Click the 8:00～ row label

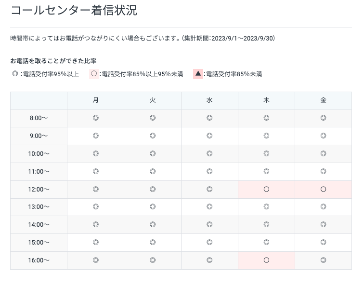[x=39, y=118]
